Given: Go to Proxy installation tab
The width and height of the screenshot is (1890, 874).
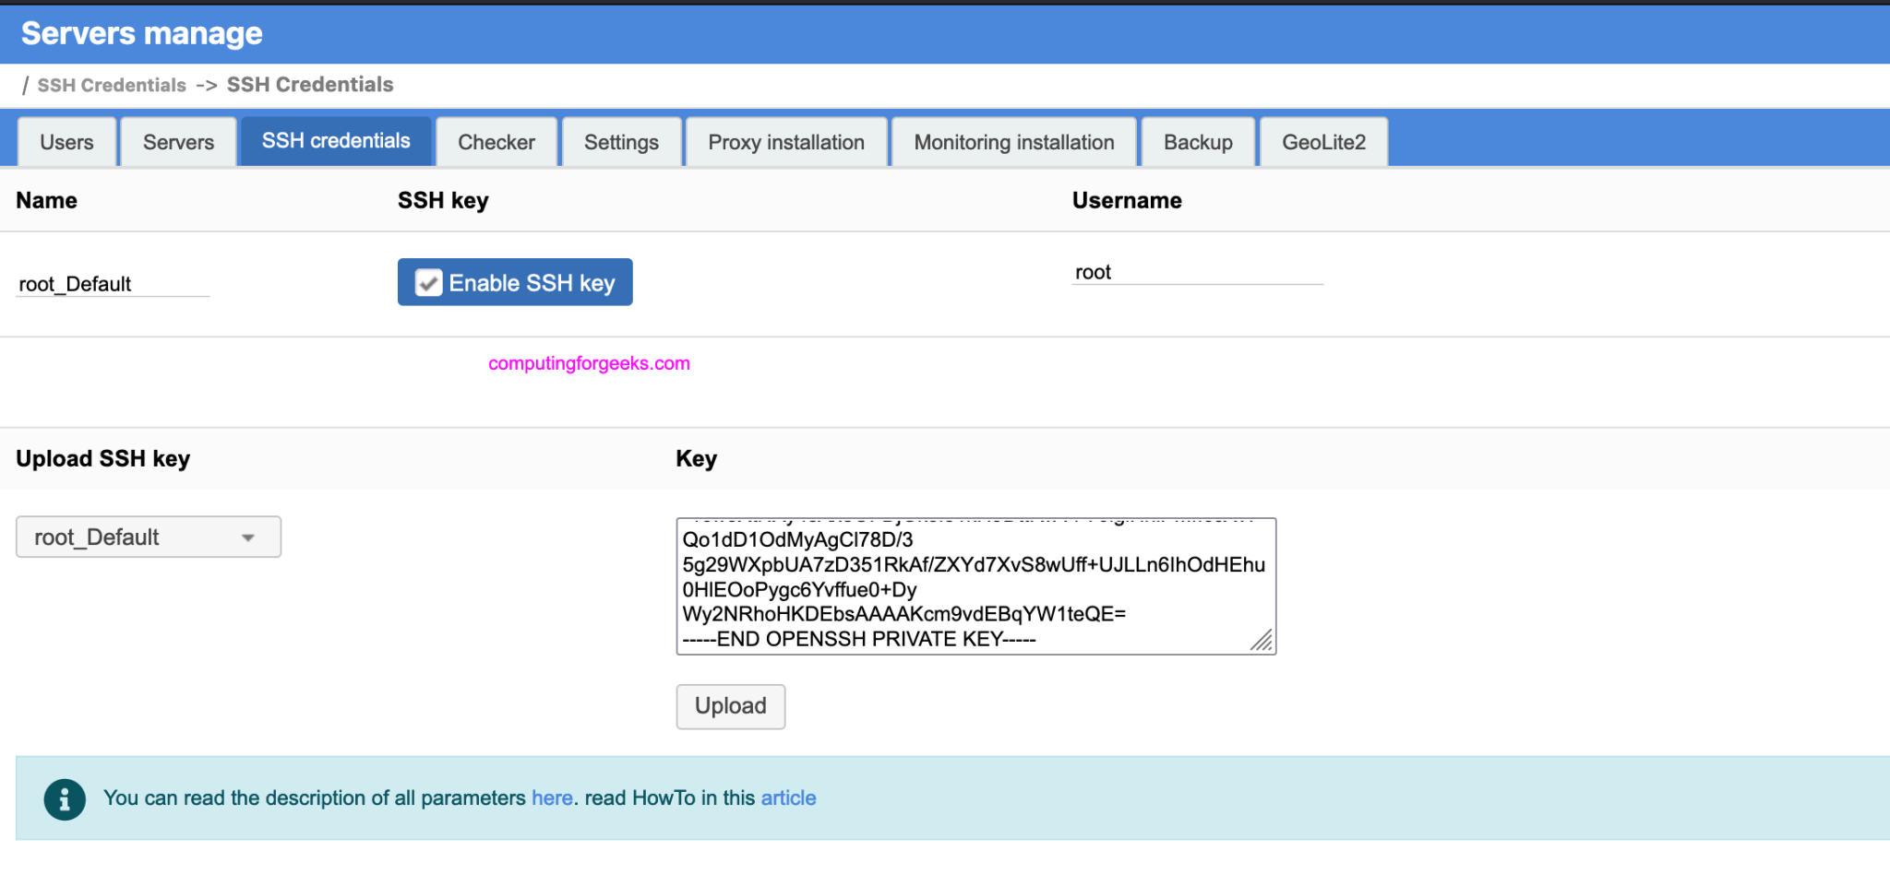Looking at the screenshot, I should coord(785,142).
